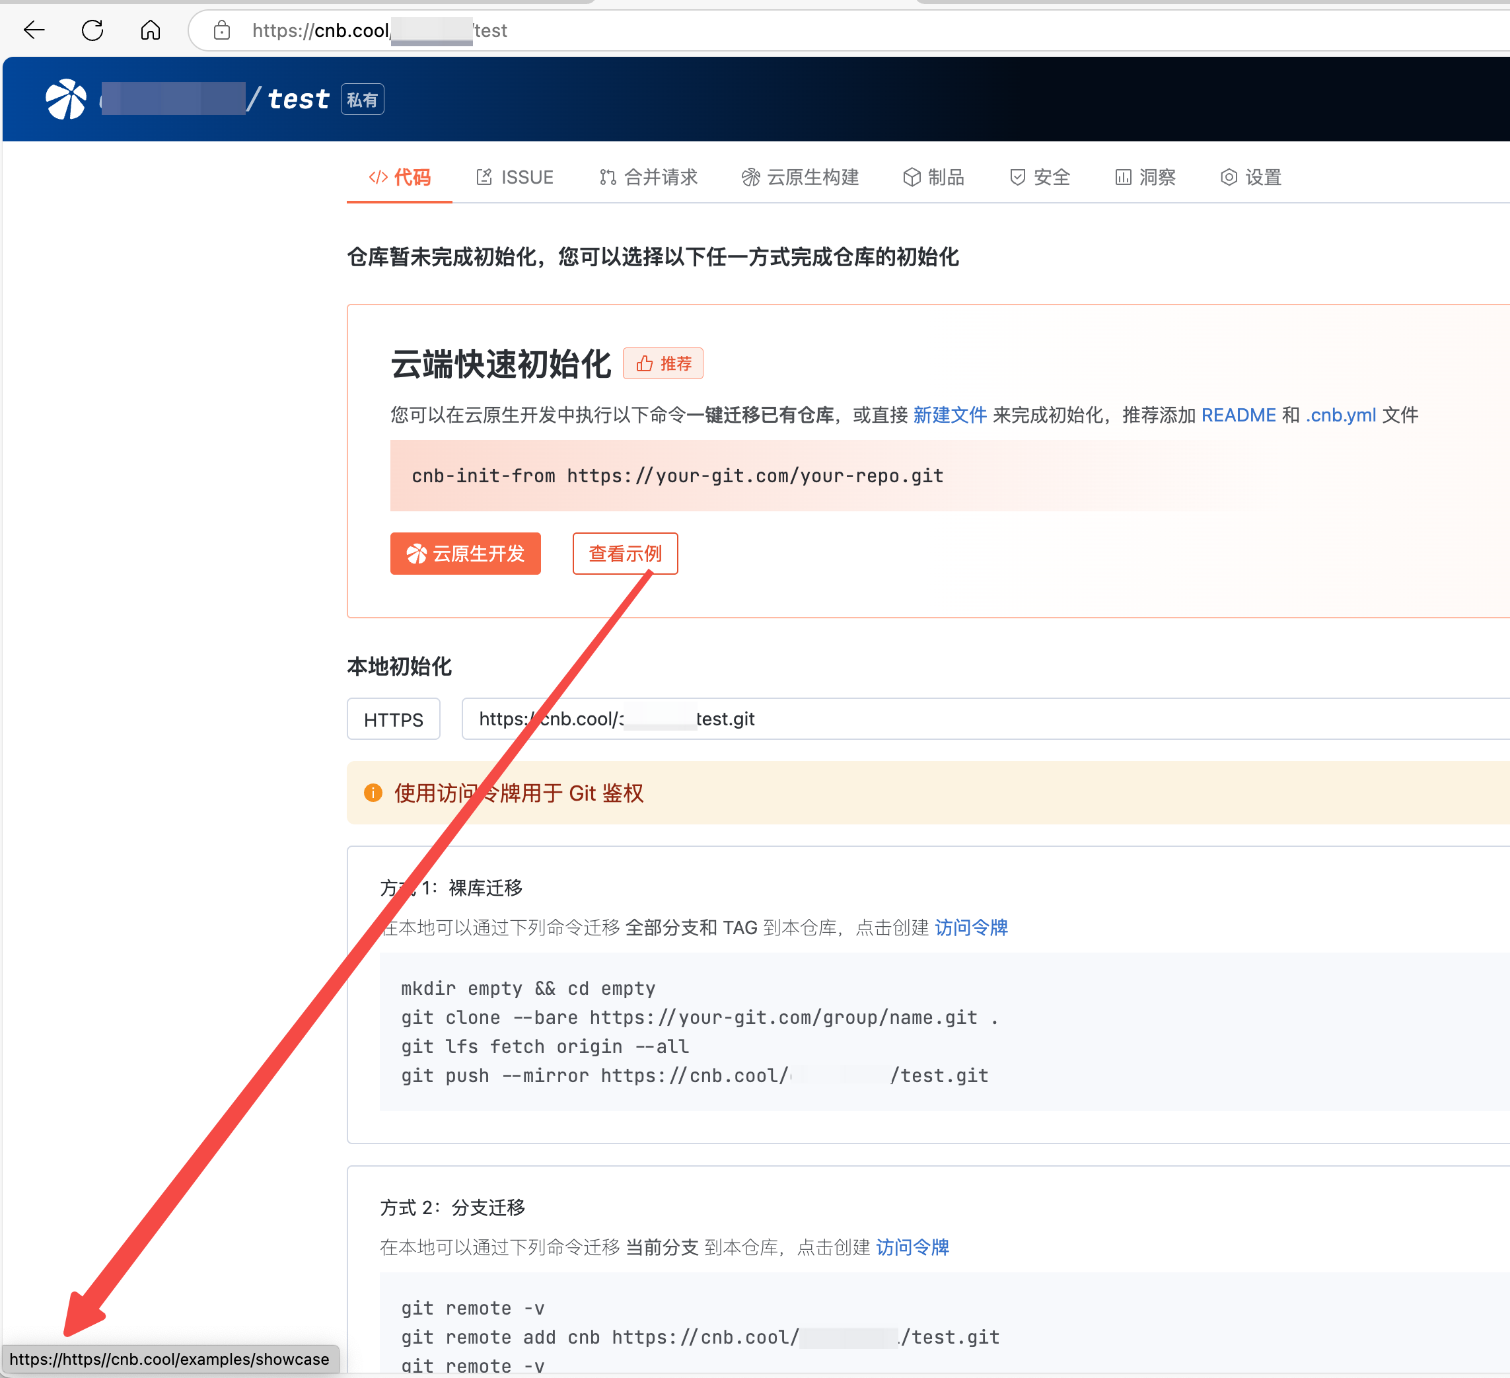Open the 代码 tab
Viewport: 1510px width, 1378px height.
pyautogui.click(x=400, y=178)
